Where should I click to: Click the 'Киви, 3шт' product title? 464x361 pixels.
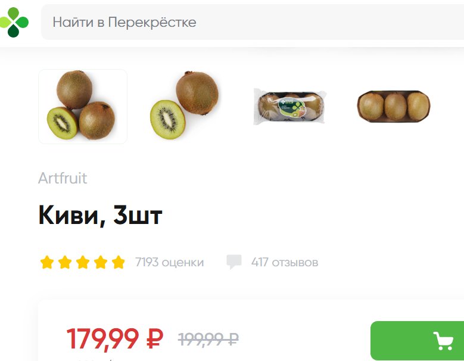(100, 216)
